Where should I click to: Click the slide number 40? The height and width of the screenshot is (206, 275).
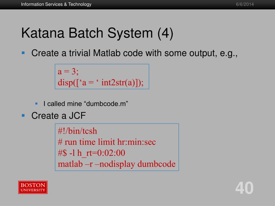(244, 188)
